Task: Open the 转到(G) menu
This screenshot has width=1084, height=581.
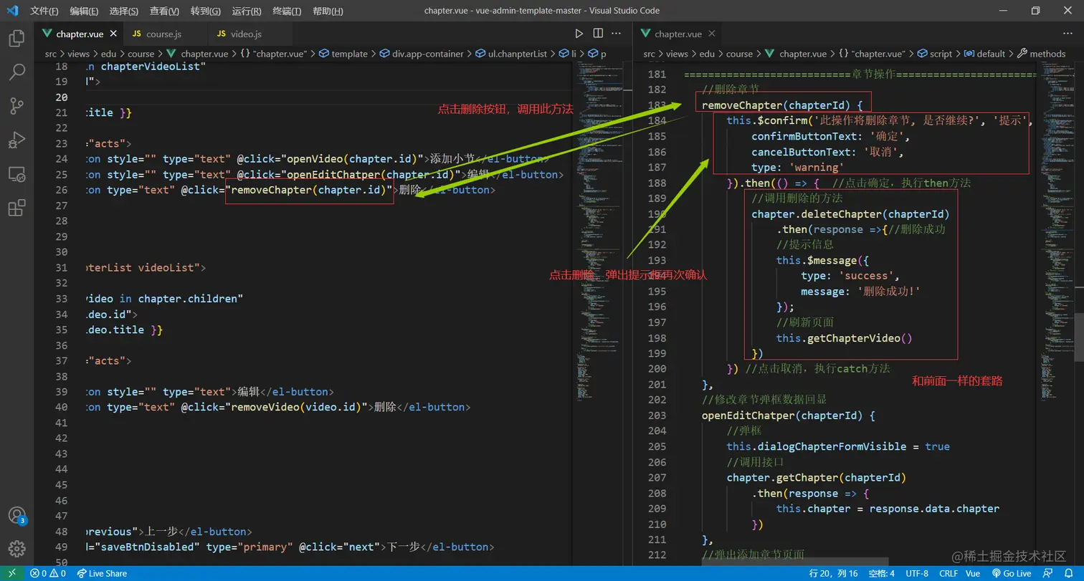Action: click(206, 11)
